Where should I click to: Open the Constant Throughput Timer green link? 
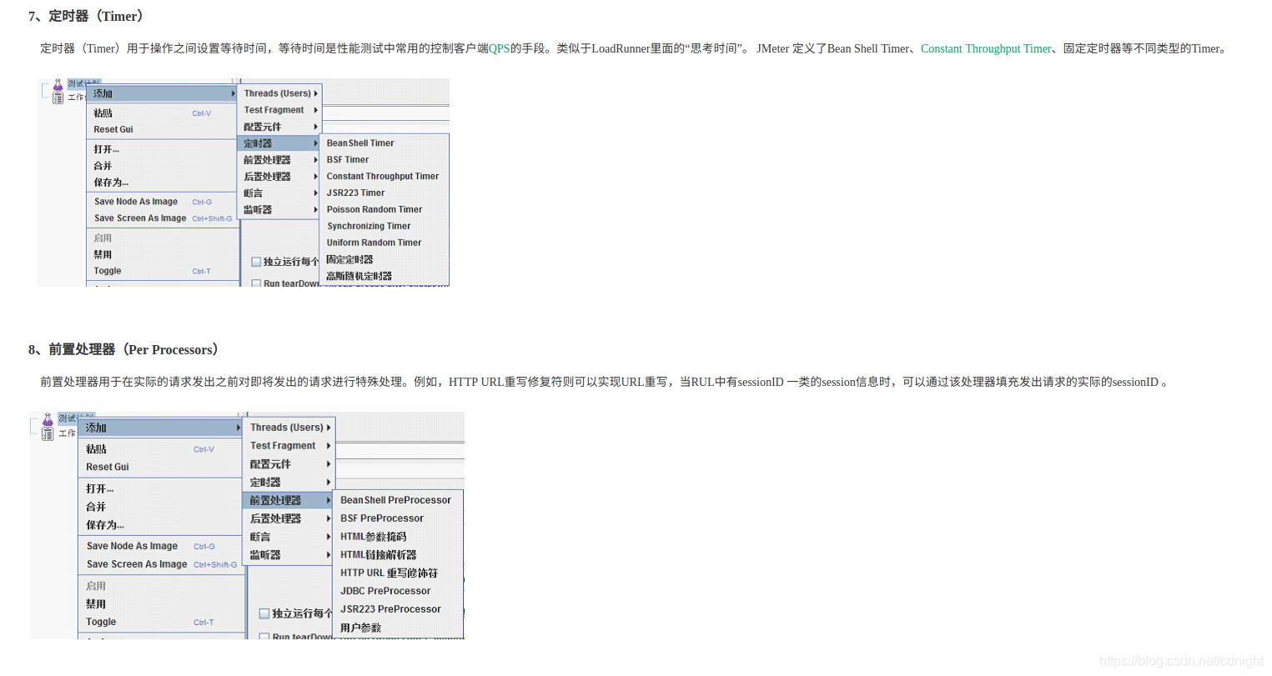pos(986,48)
